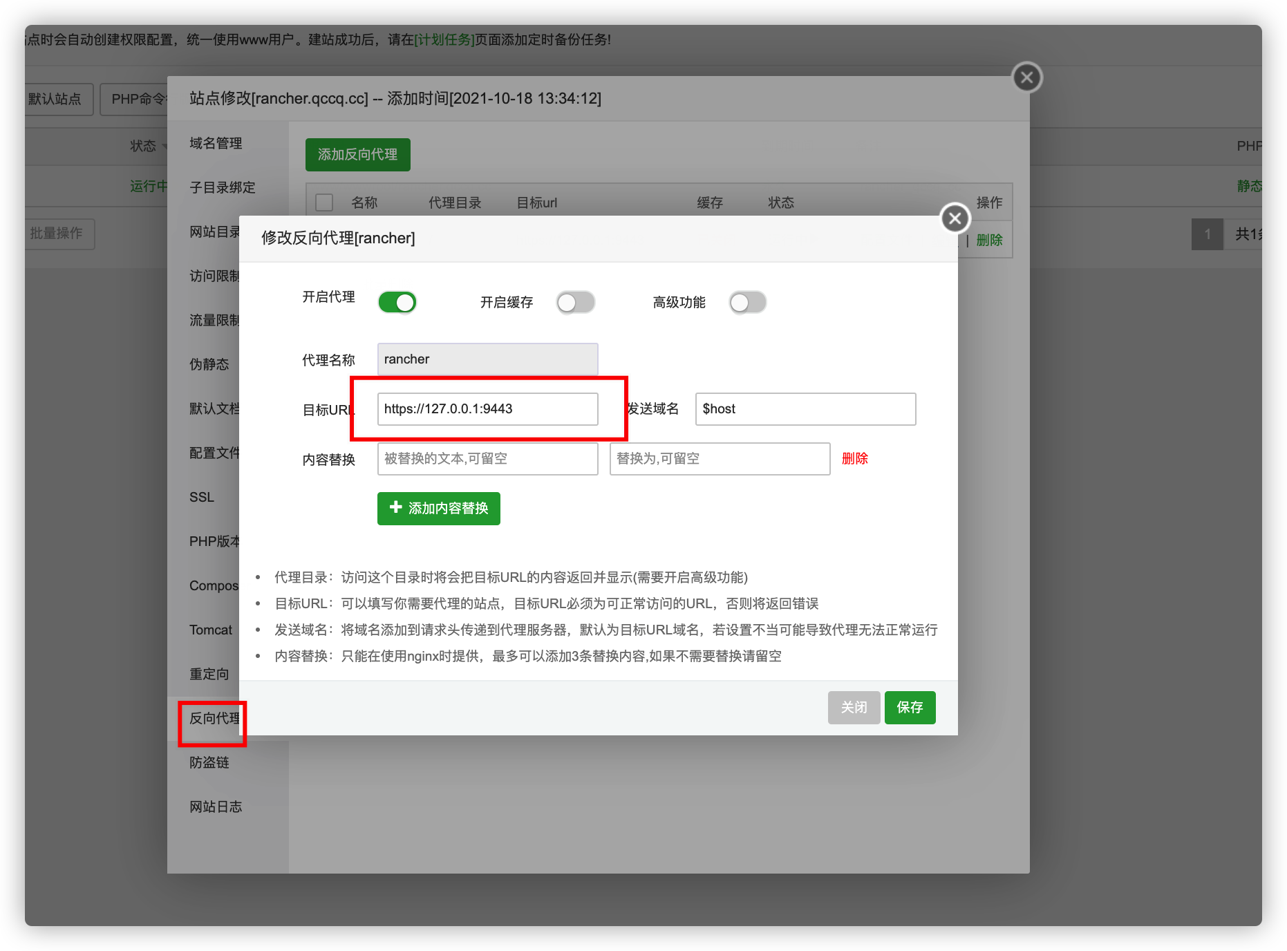This screenshot has width=1287, height=951.
Task: Click the 操作 column header in proxy table
Action: (989, 203)
